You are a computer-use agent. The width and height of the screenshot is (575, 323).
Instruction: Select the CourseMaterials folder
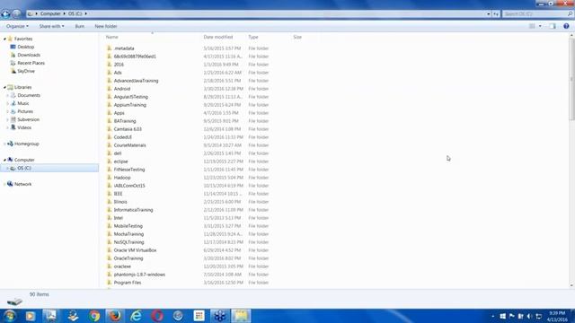[x=129, y=145]
